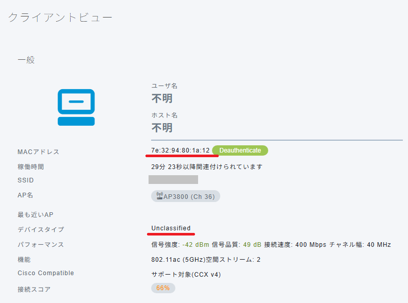Click the grey redacted SSID value

[x=173, y=180]
